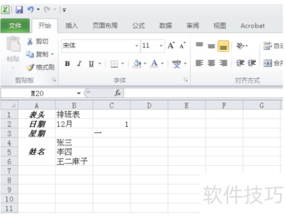Image resolution: width=286 pixels, height=216 pixels.
Task: Click the Redo icon
Action: coord(47,9)
